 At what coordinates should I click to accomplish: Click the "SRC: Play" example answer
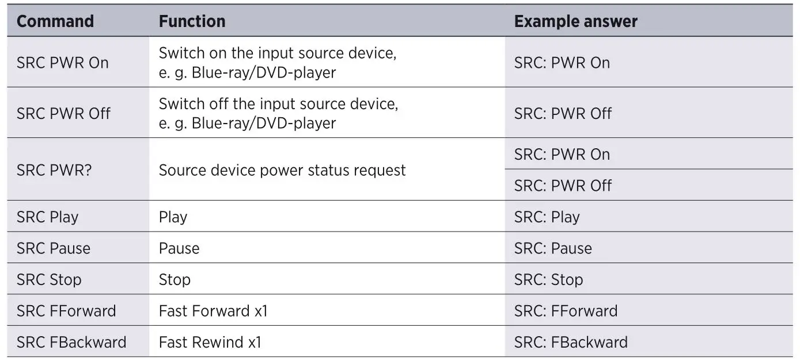[x=547, y=217]
